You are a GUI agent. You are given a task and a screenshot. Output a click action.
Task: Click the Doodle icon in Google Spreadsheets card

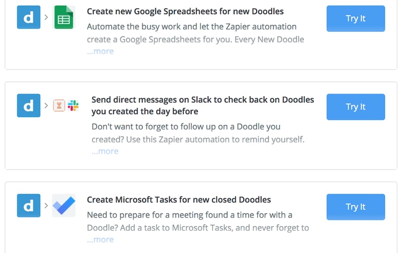28,17
